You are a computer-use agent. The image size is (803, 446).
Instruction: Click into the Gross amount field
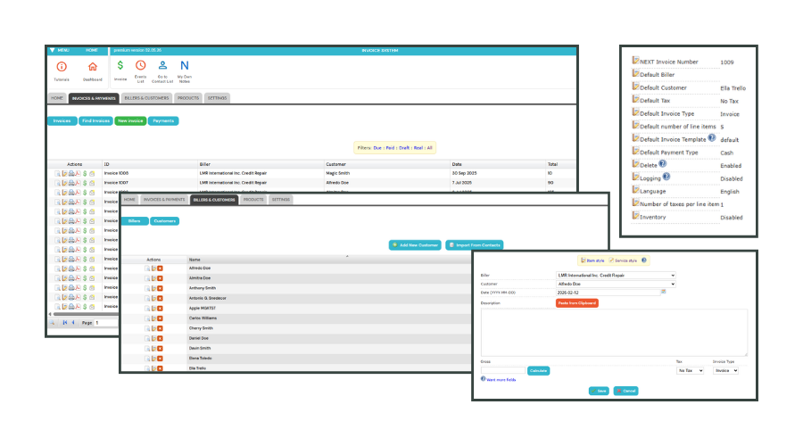point(503,370)
